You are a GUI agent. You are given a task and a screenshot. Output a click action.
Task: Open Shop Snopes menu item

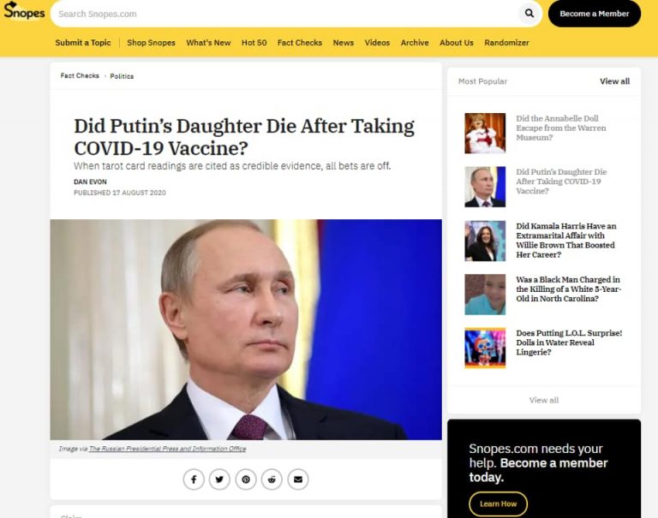point(151,43)
